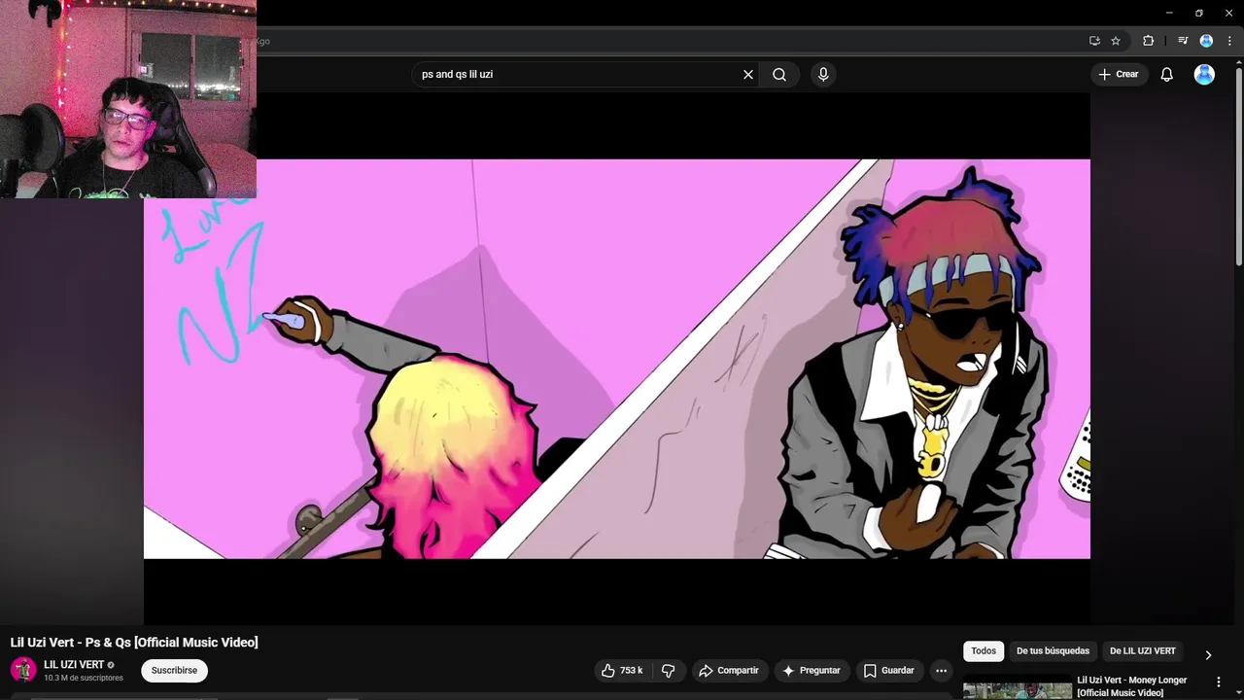
Task: Clear the search query with the X
Action: [748, 74]
